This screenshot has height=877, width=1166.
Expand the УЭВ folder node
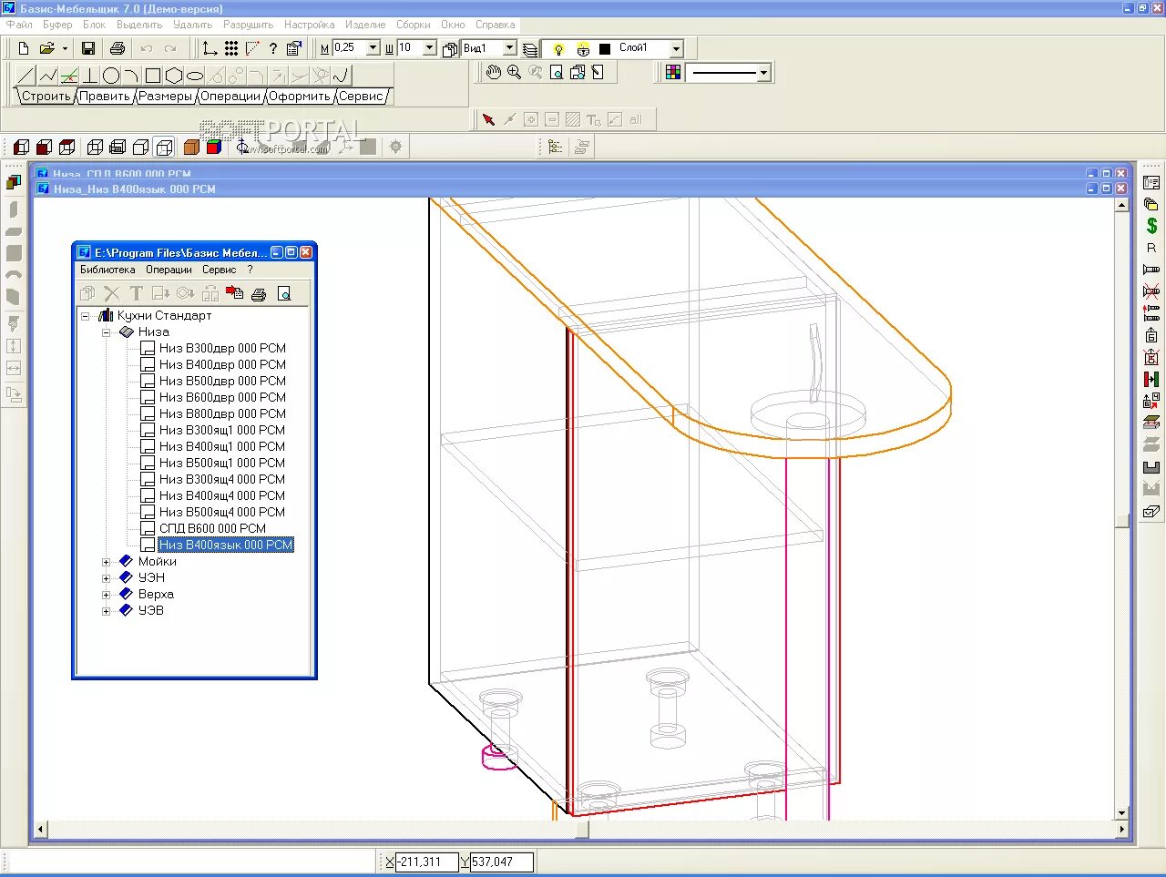(106, 611)
